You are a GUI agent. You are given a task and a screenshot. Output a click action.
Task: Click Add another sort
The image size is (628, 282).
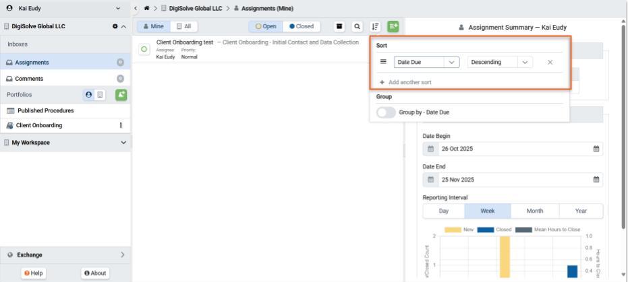point(405,82)
